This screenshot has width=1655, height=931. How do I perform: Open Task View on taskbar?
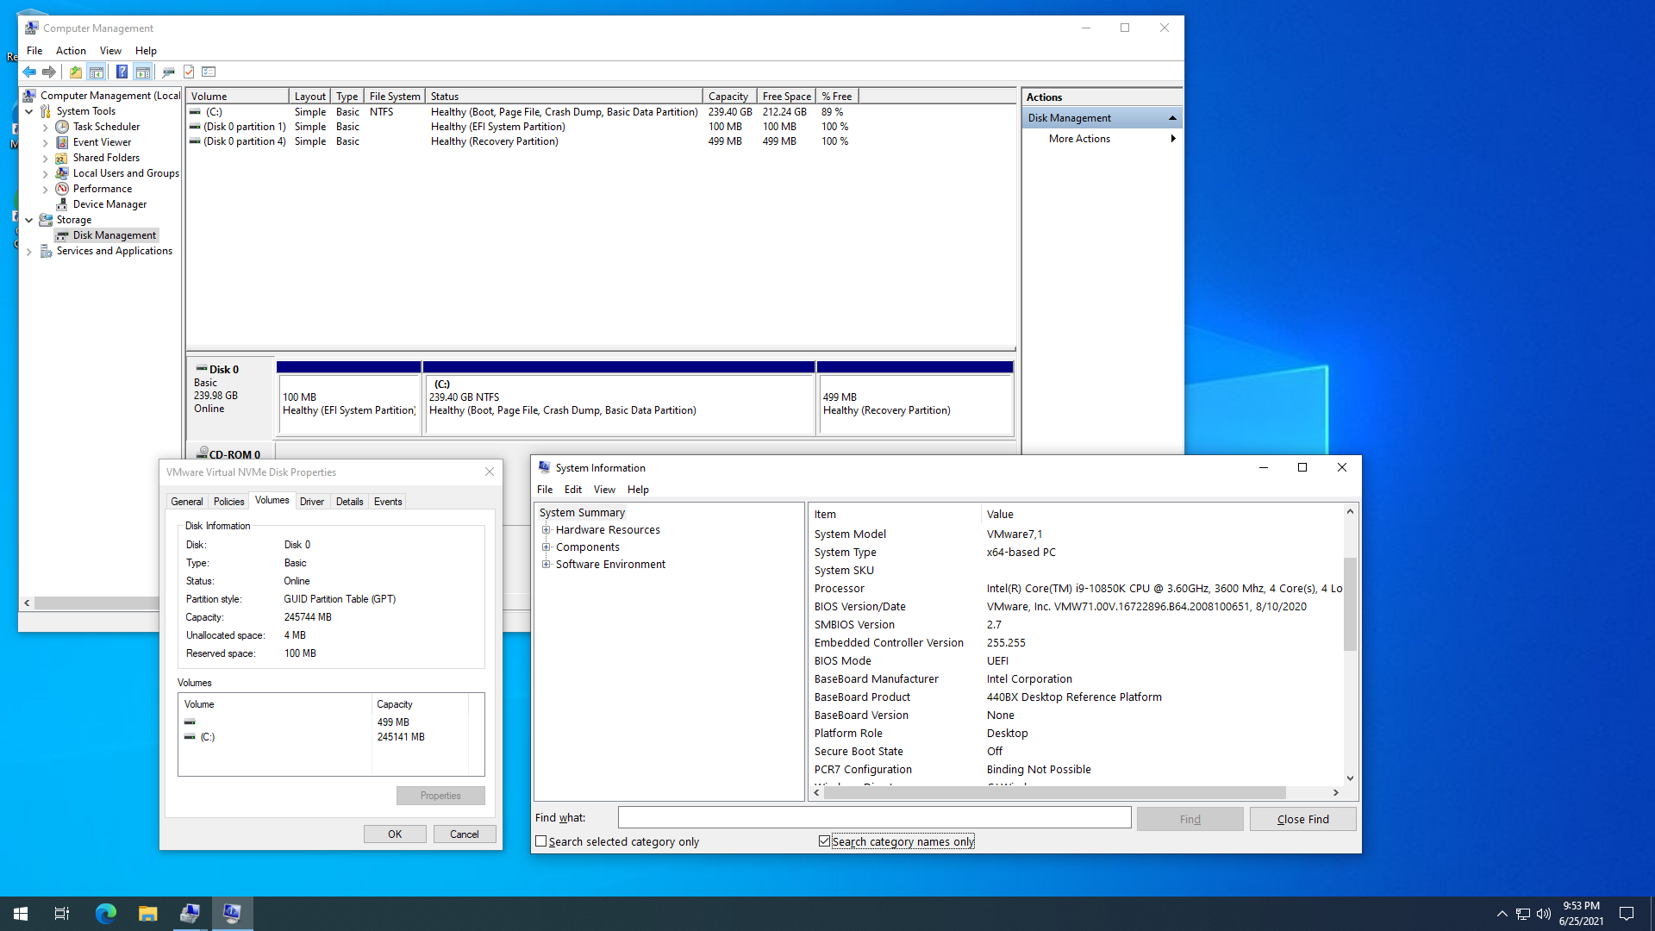(x=62, y=914)
